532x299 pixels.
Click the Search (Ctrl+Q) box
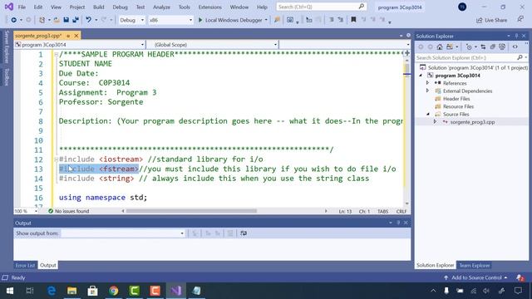tap(321, 7)
